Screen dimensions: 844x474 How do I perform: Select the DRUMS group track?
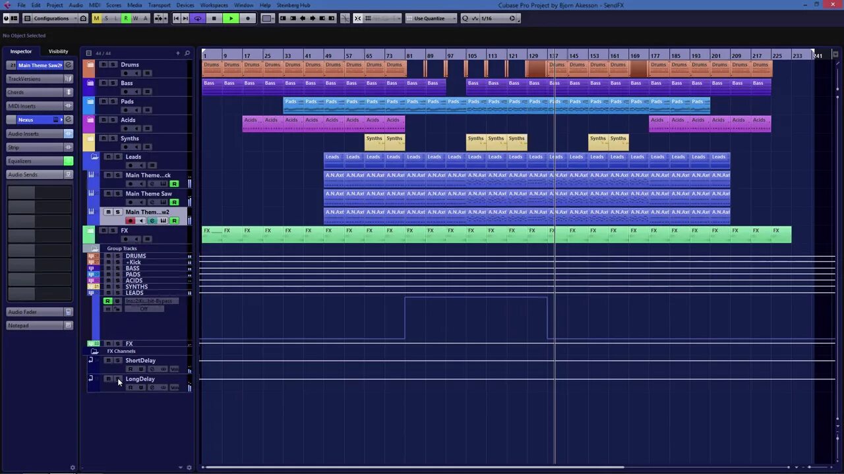point(136,256)
